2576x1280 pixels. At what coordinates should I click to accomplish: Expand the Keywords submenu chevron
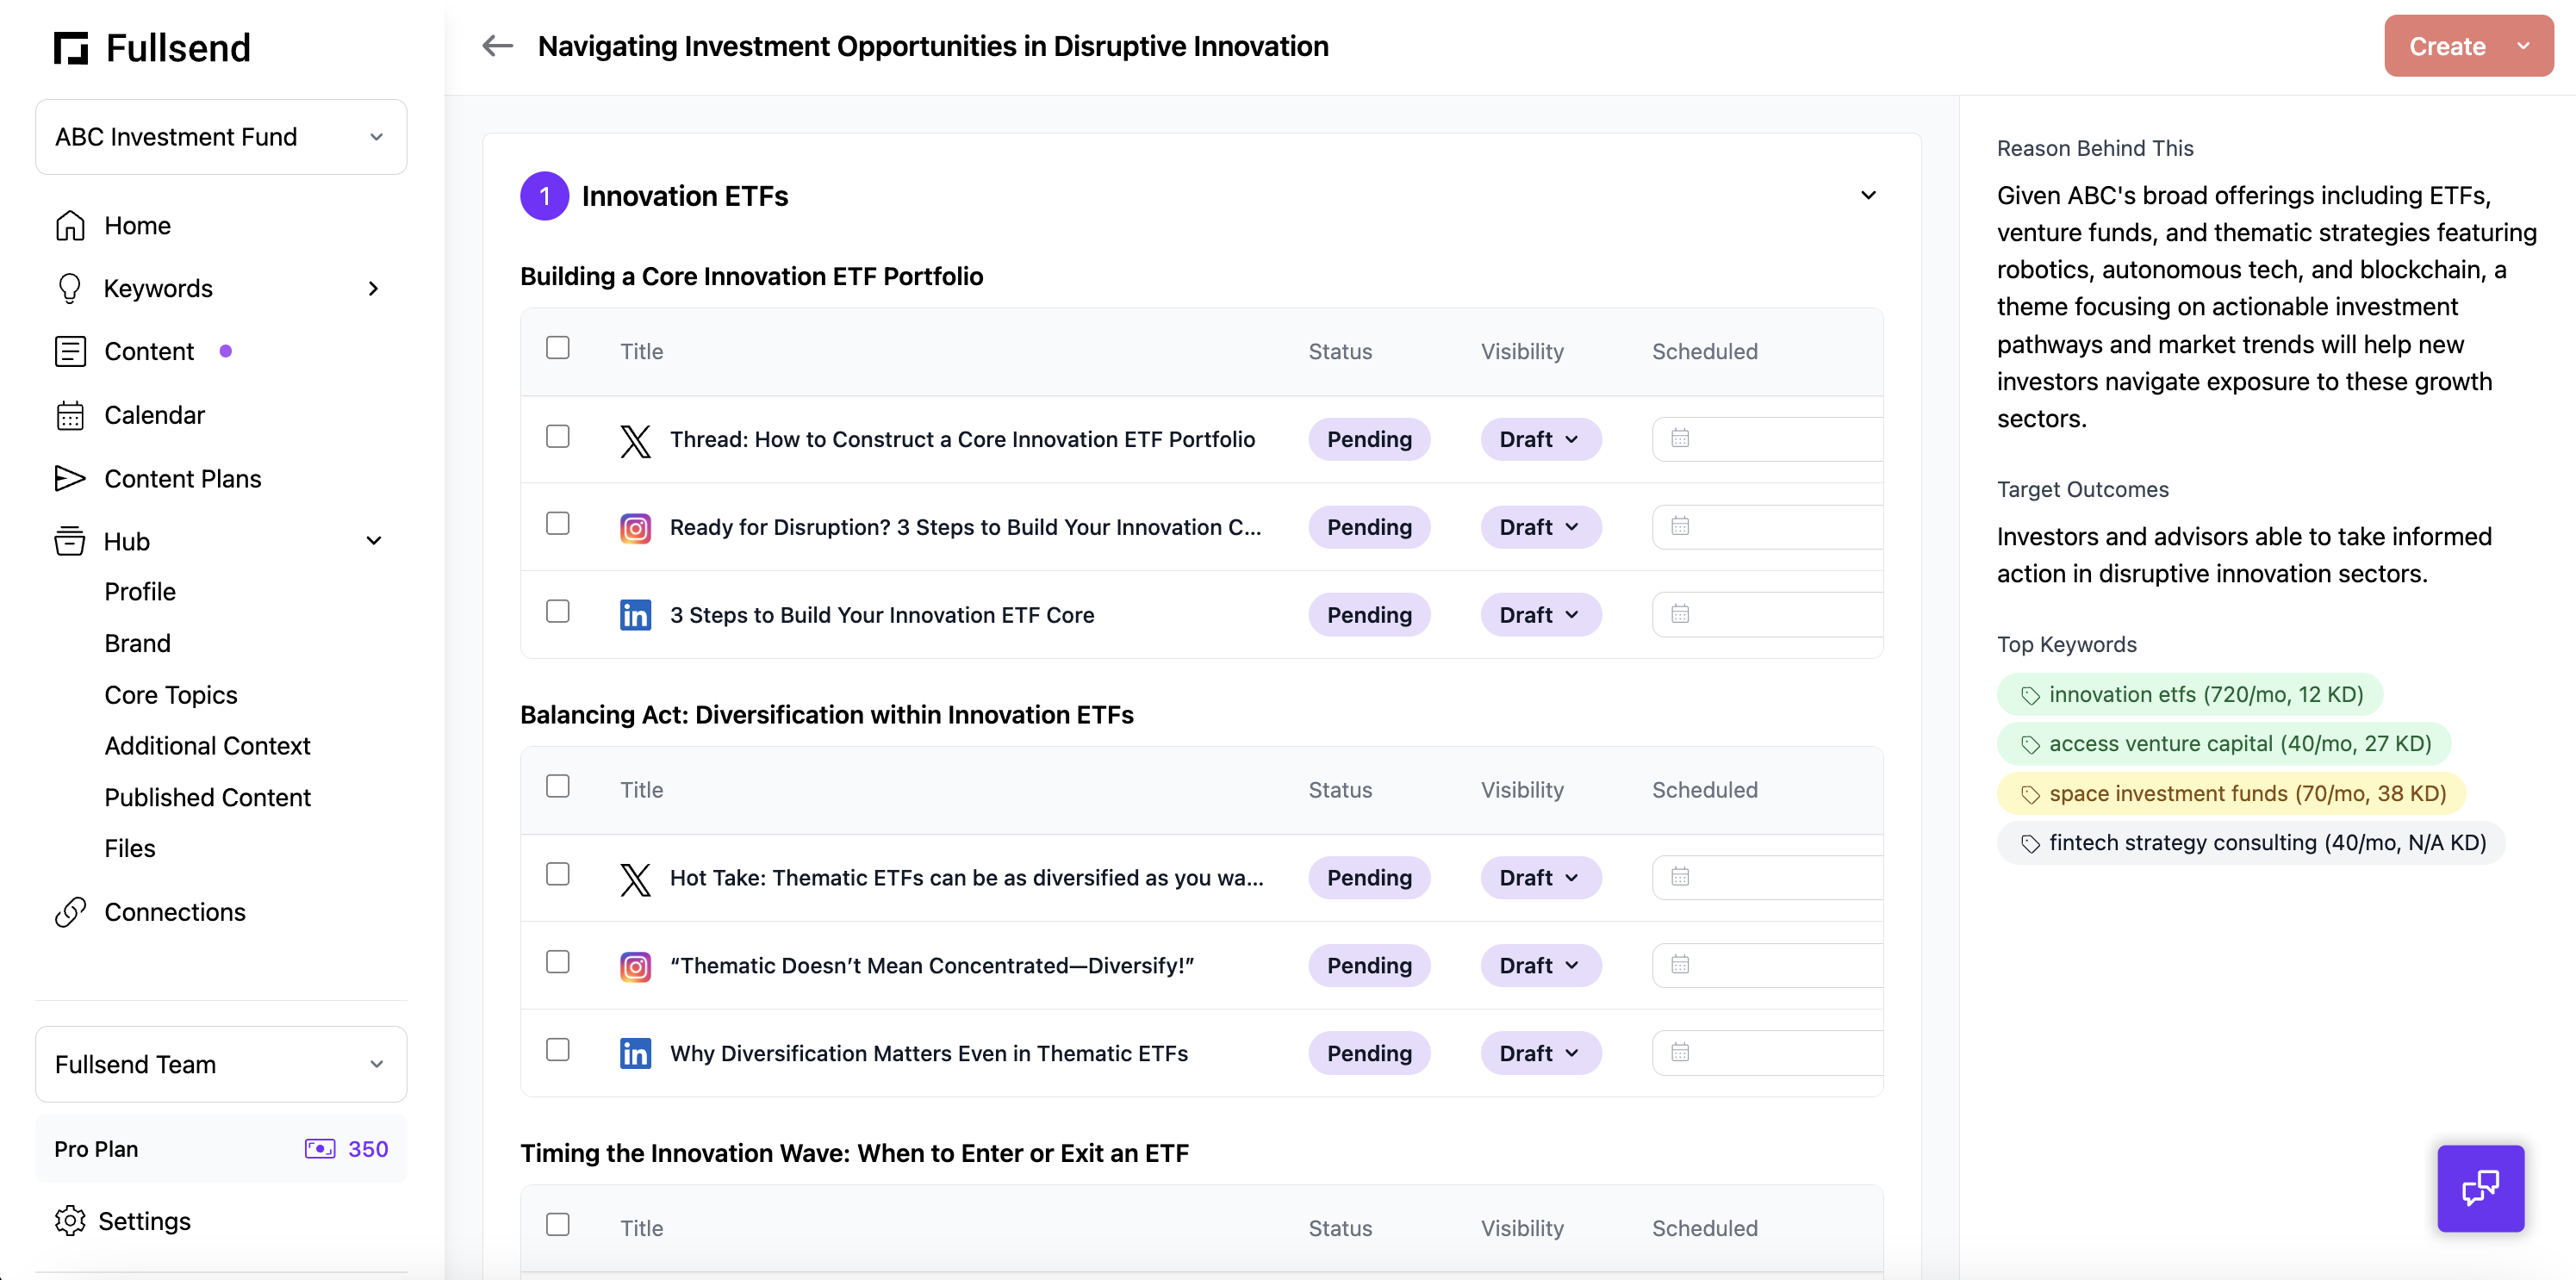tap(374, 289)
